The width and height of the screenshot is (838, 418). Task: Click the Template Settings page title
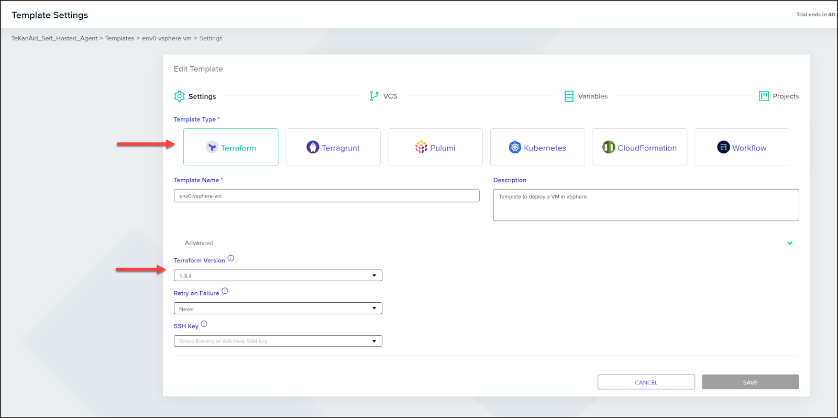50,15
